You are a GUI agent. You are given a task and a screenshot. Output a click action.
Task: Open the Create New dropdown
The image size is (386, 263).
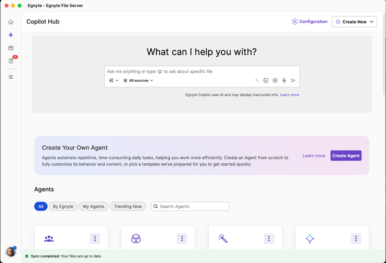(354, 22)
